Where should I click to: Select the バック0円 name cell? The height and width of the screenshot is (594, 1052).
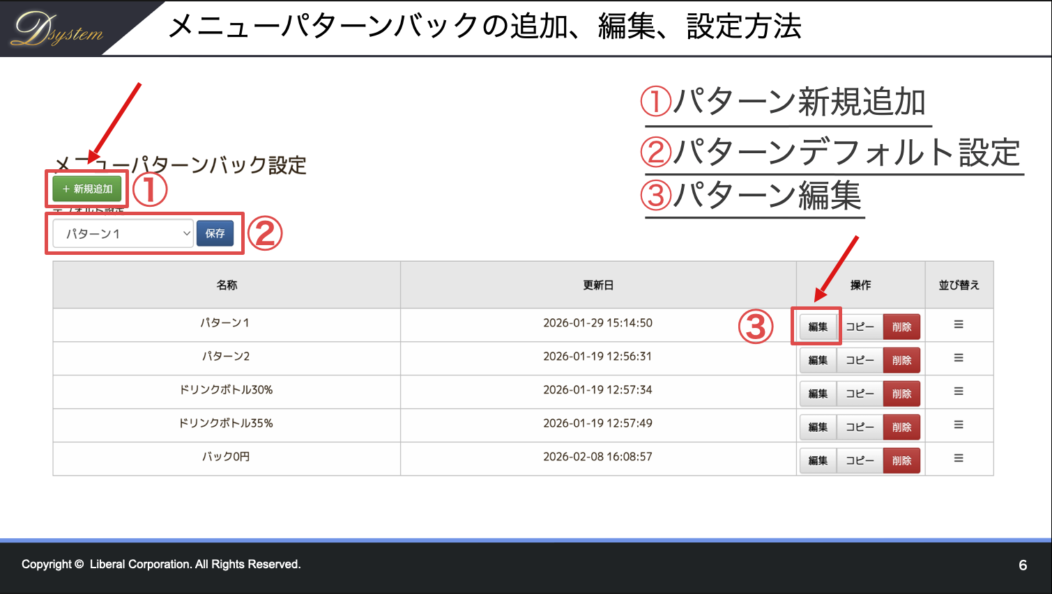tap(227, 458)
